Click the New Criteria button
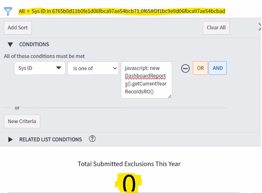262x193 pixels. (22, 121)
